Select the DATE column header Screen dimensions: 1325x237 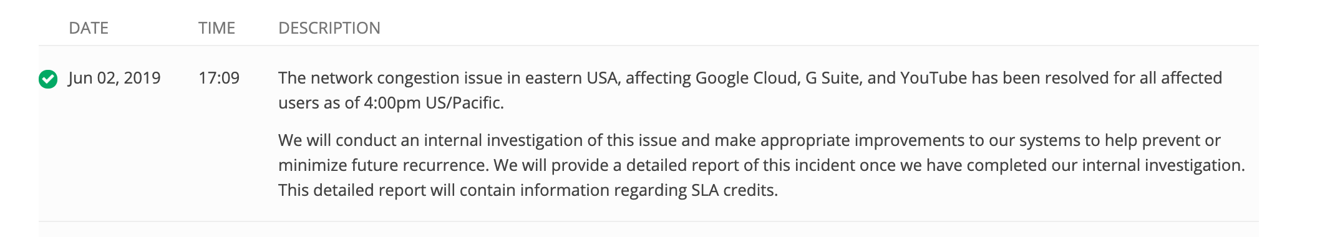click(89, 28)
